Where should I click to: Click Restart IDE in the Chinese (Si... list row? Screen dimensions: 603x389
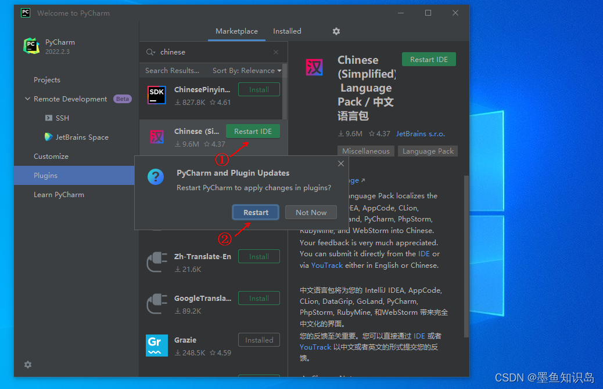pos(253,131)
